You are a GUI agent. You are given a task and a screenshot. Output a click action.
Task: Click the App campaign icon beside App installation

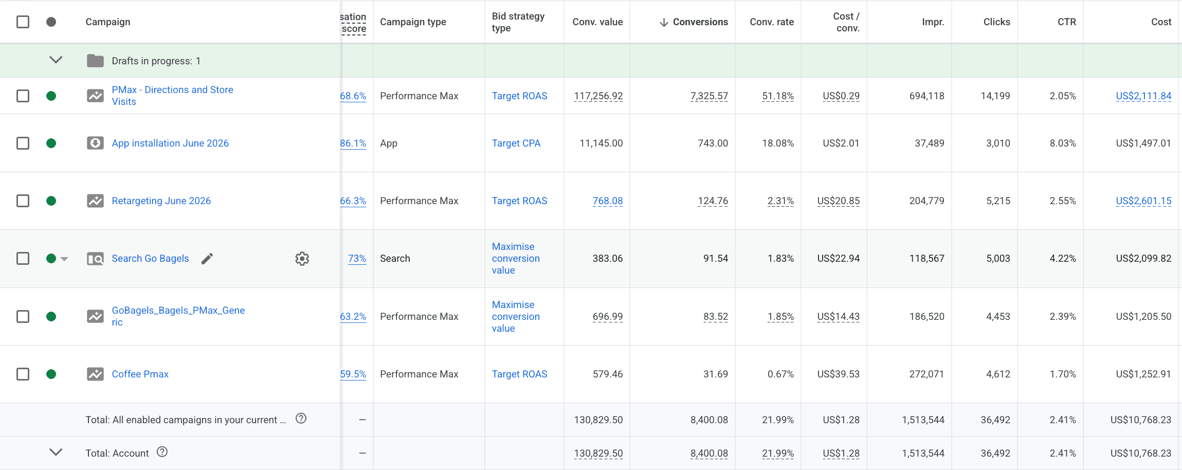pos(95,143)
